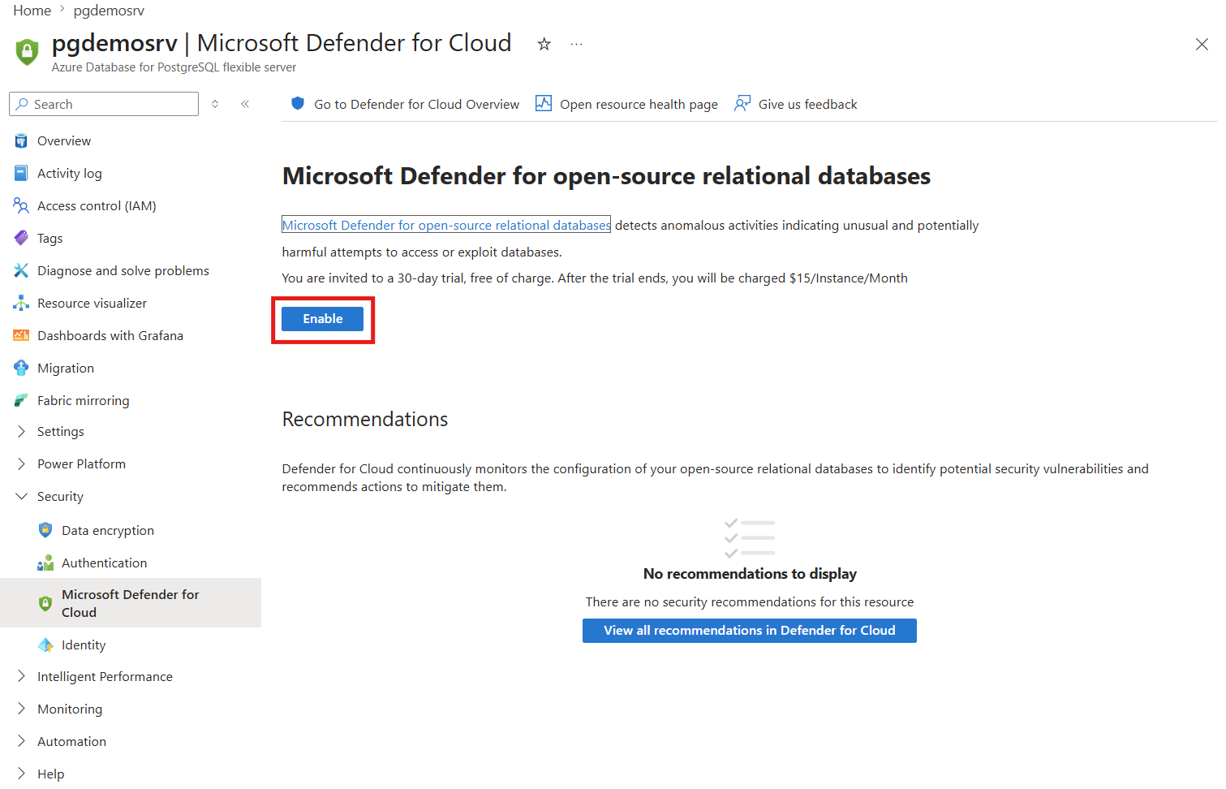The image size is (1226, 789).
Task: Collapse the Security section
Action: click(x=21, y=497)
